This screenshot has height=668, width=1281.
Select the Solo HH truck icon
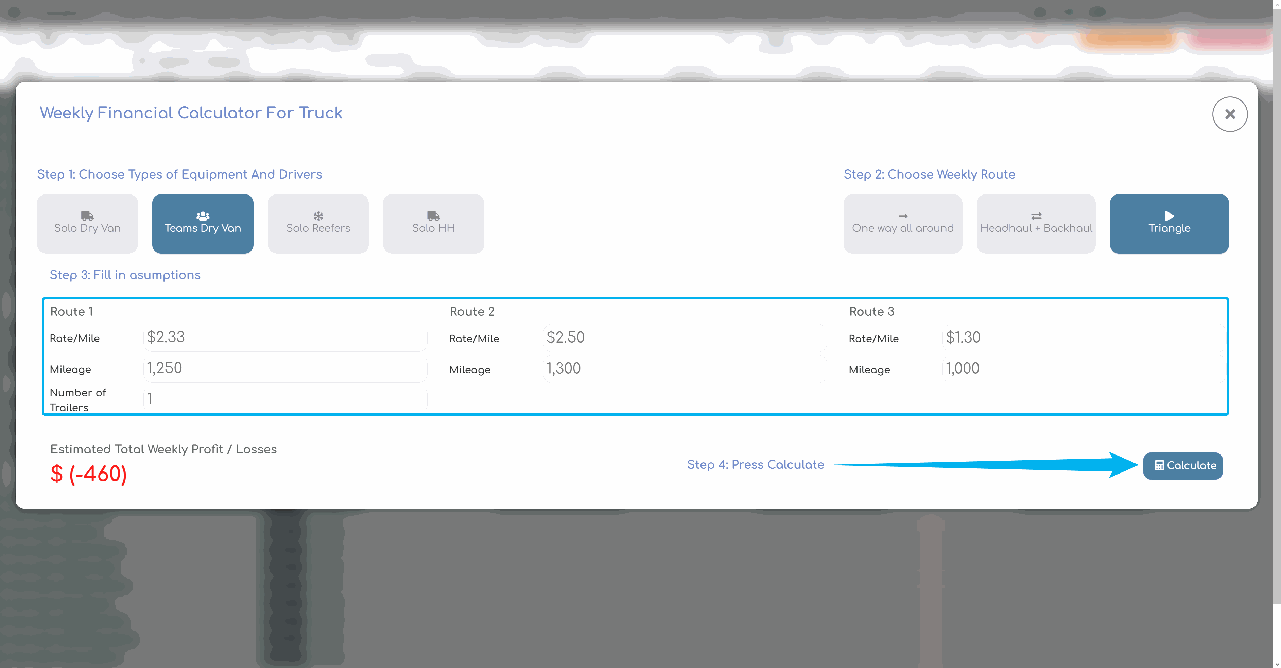coord(433,216)
